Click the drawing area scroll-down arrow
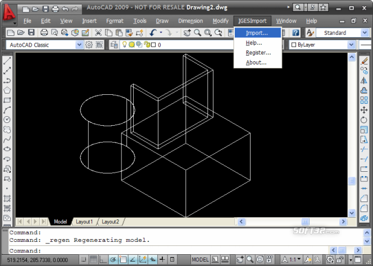Screen dimensions: 373x266 coord(352,213)
